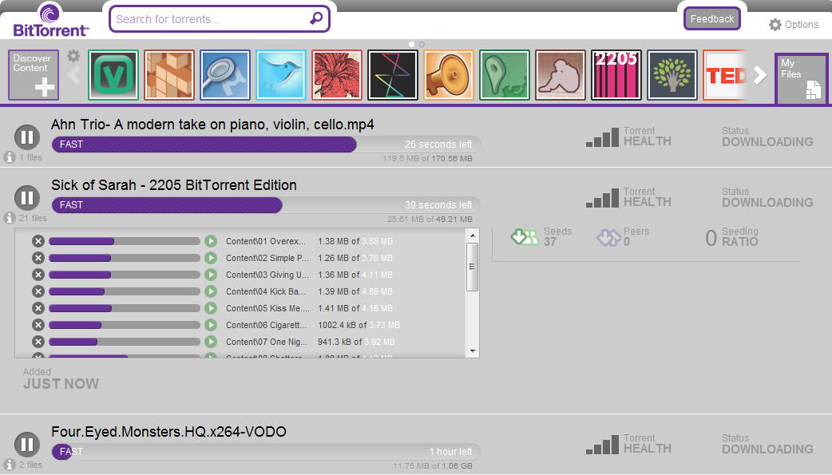Remove Content\04 Kick Ba file
The width and height of the screenshot is (832, 475).
point(38,291)
